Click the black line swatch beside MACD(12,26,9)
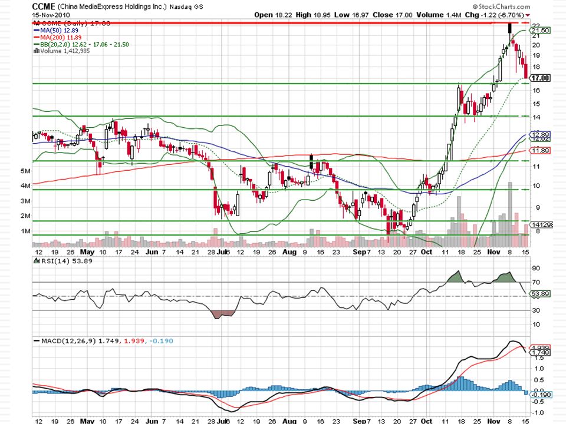Screen dimensions: 566x424 click(37, 341)
